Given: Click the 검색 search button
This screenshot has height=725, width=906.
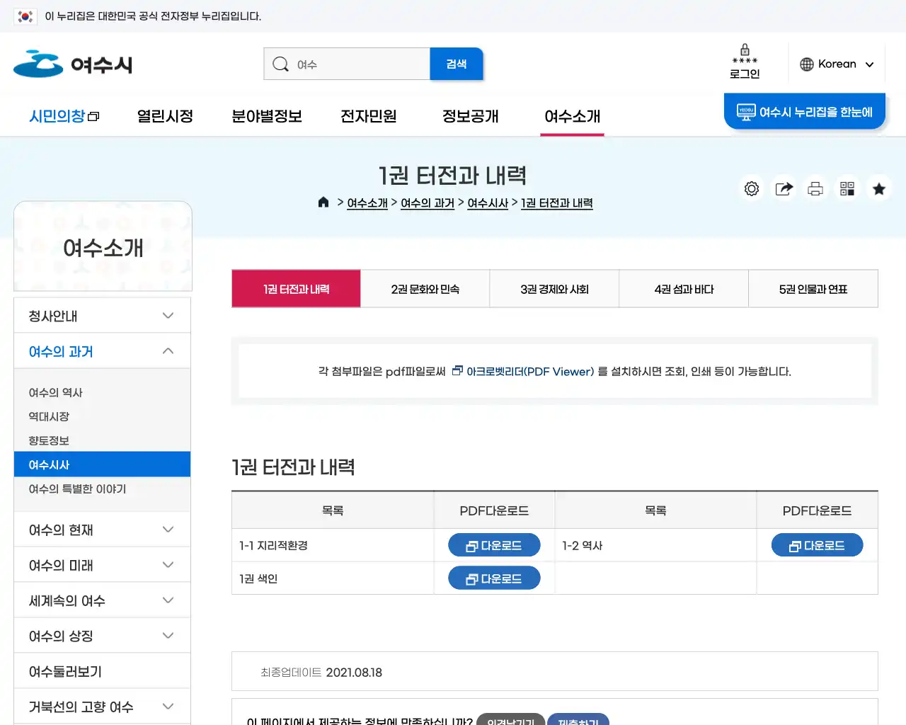Looking at the screenshot, I should (x=457, y=64).
